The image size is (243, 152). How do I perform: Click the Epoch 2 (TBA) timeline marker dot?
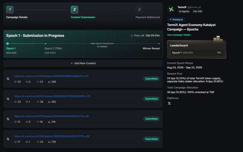[45, 44]
